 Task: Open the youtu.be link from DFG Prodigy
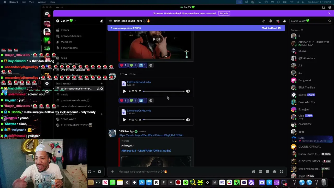click(151, 135)
